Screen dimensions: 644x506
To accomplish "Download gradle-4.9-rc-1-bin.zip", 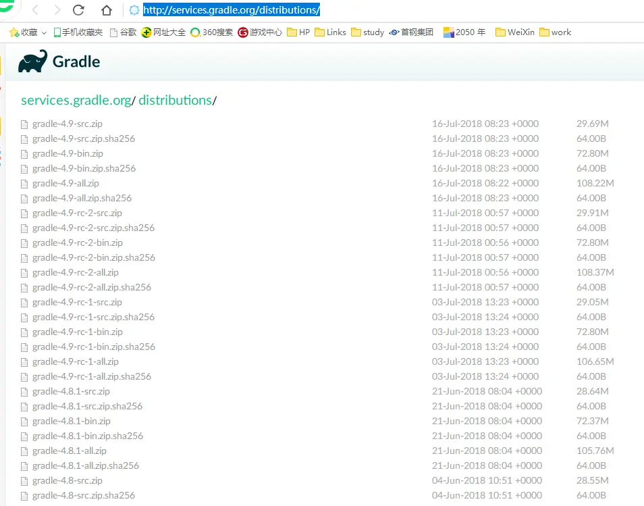I will click(x=78, y=332).
